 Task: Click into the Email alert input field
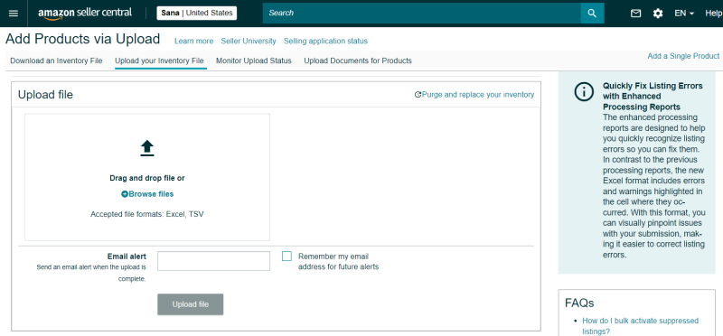click(213, 261)
